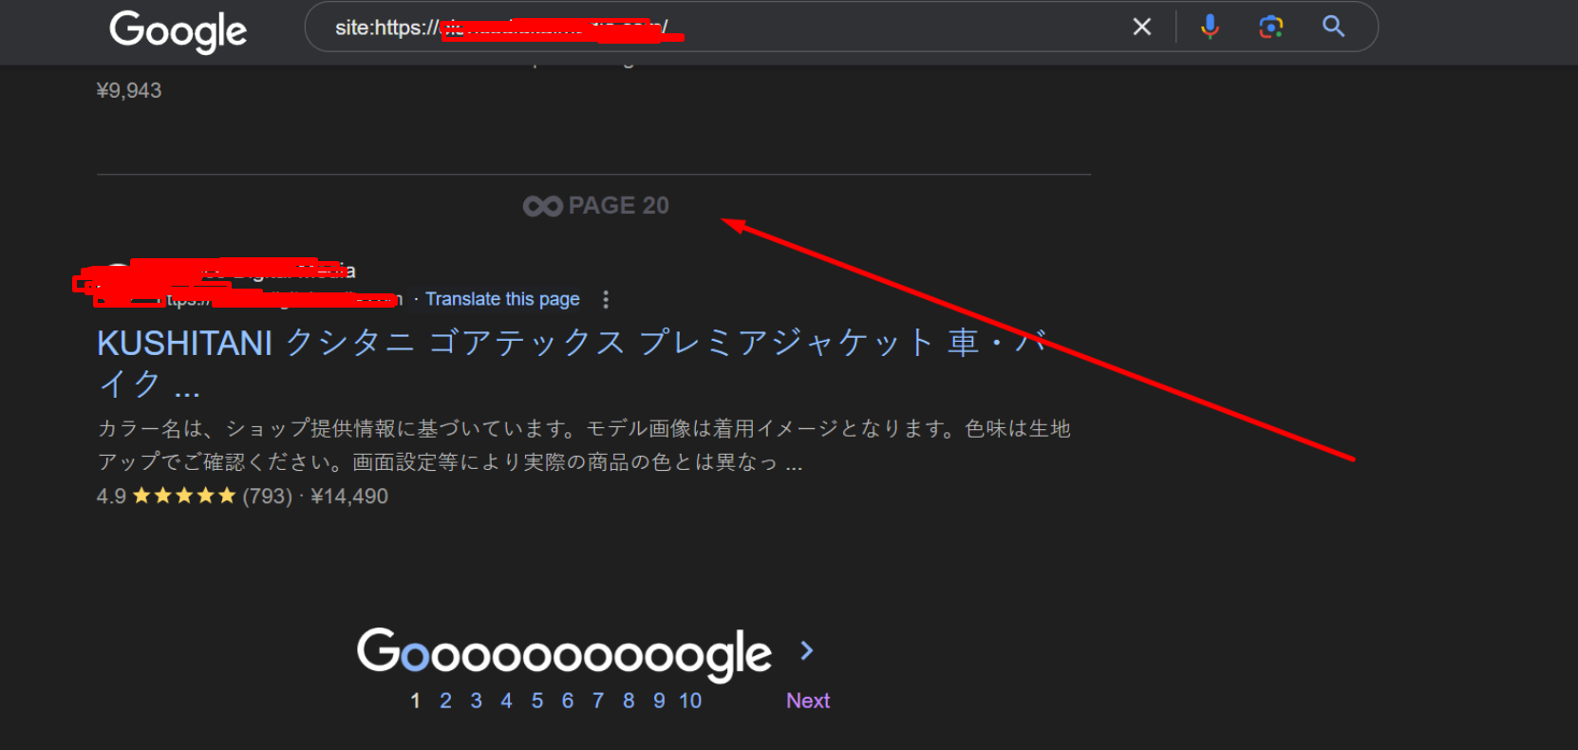Click the ¥9,943 price text
Screen dimensions: 1578x750
(129, 90)
